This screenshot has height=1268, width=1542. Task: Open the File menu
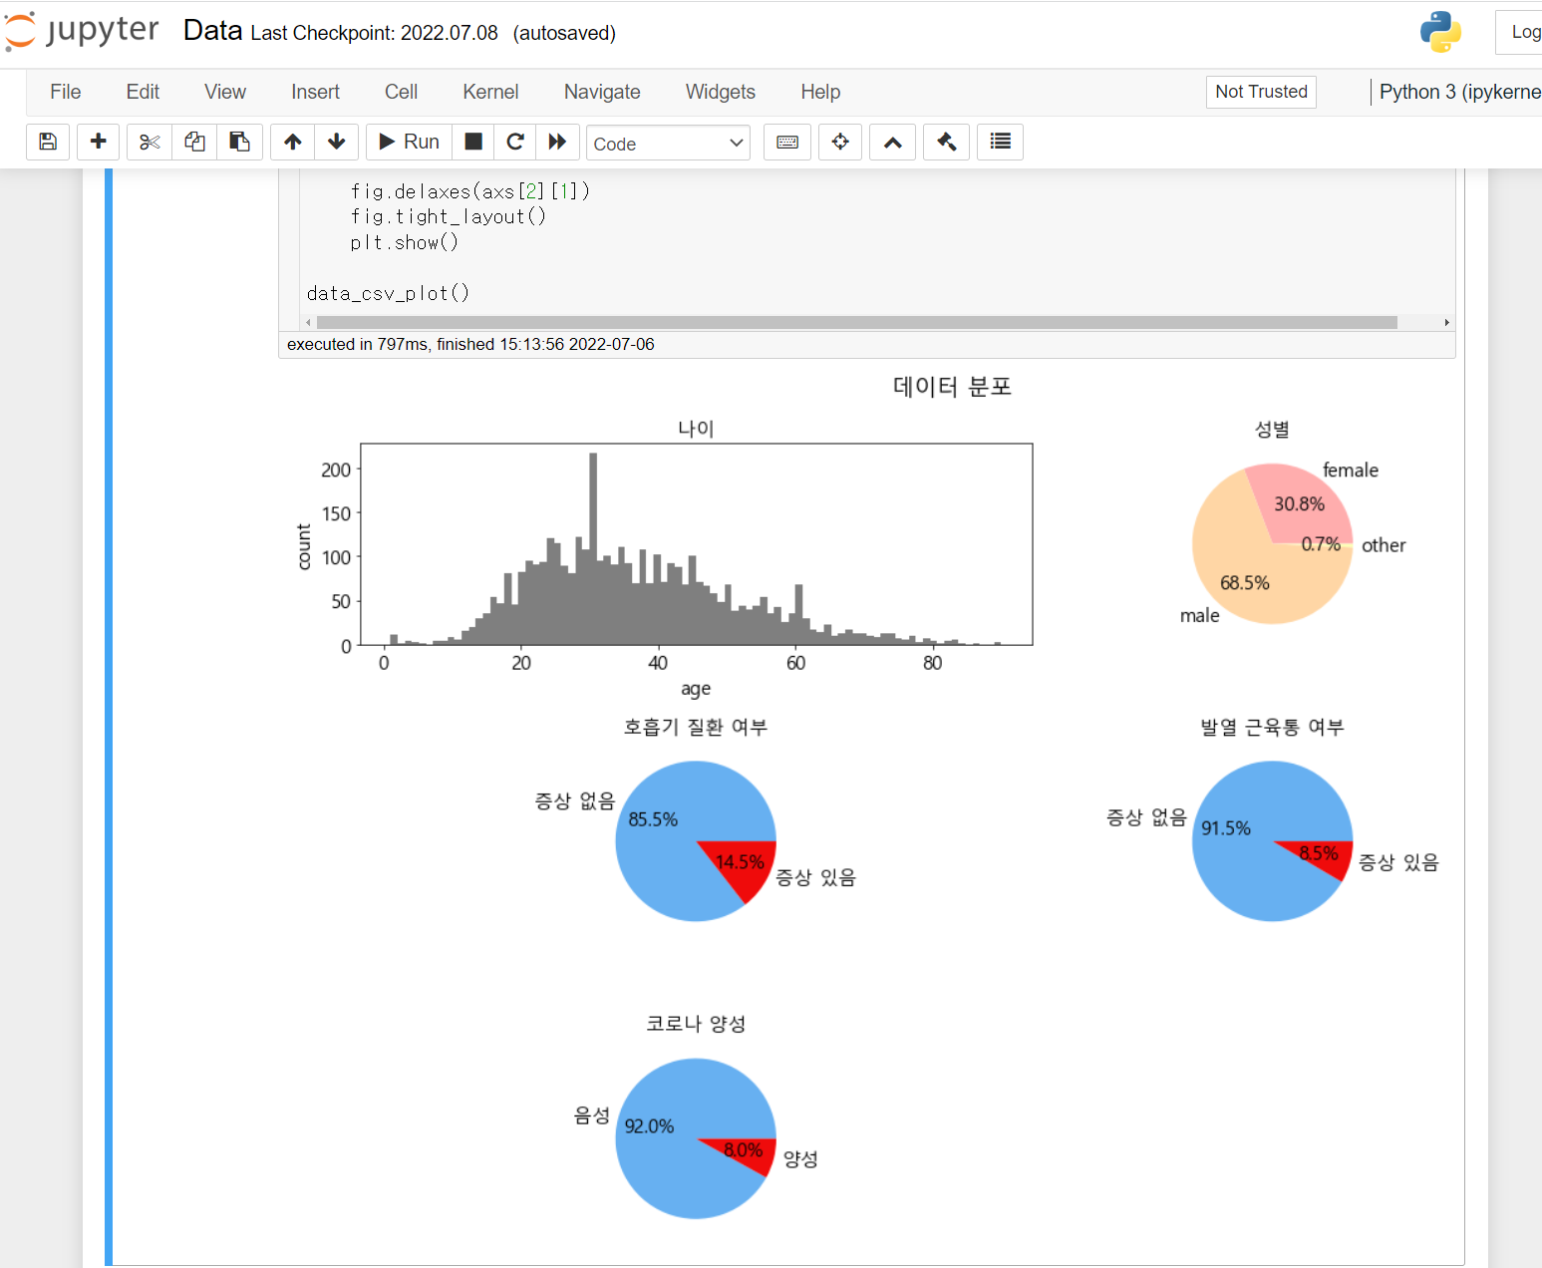coord(65,92)
